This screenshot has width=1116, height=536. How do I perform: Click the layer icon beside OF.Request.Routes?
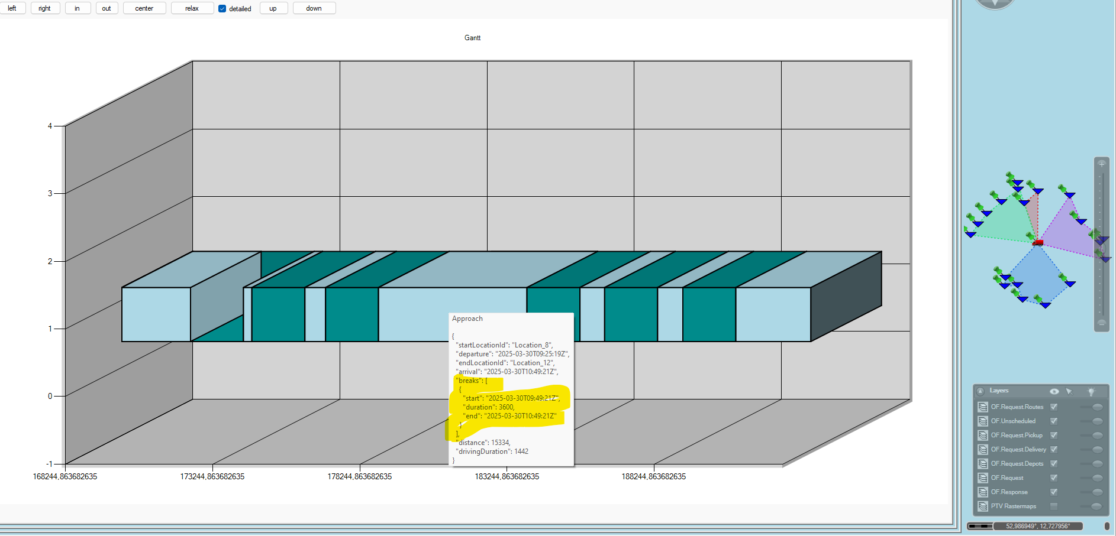[x=982, y=407]
